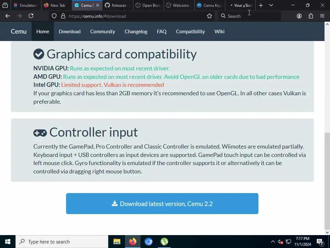330x248 pixels.
Task: Open the Chrome taskbar icon
Action: 148,242
